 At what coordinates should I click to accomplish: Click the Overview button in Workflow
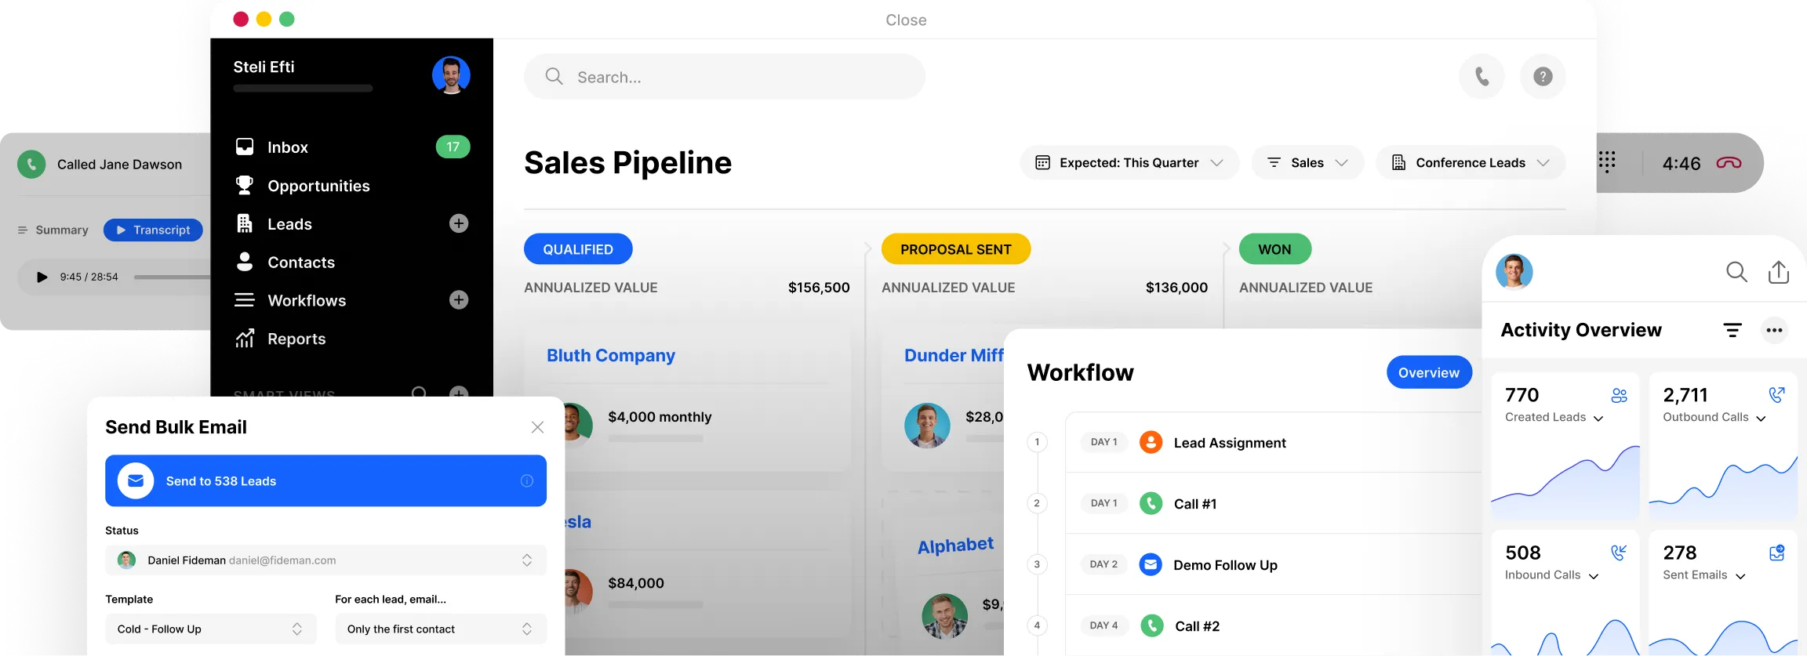pos(1429,372)
